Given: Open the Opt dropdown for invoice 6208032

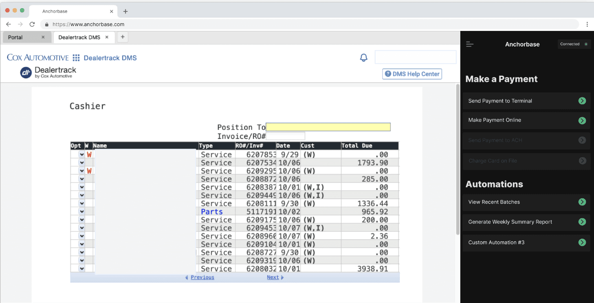Looking at the screenshot, I should click(x=81, y=268).
